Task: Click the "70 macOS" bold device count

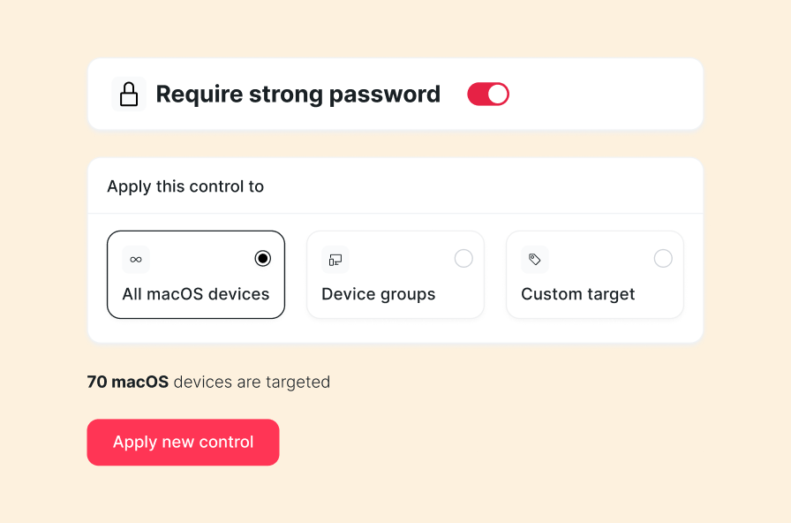Action: tap(128, 383)
